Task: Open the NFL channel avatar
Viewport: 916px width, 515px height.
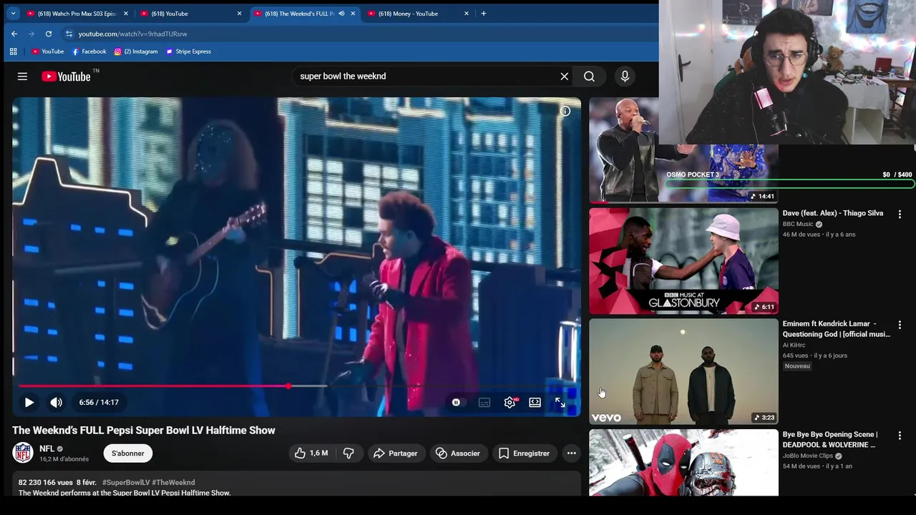Action: [x=23, y=453]
